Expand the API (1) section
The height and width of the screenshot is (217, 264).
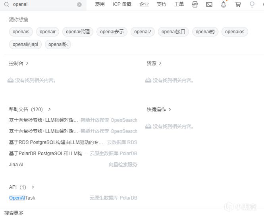point(21,187)
